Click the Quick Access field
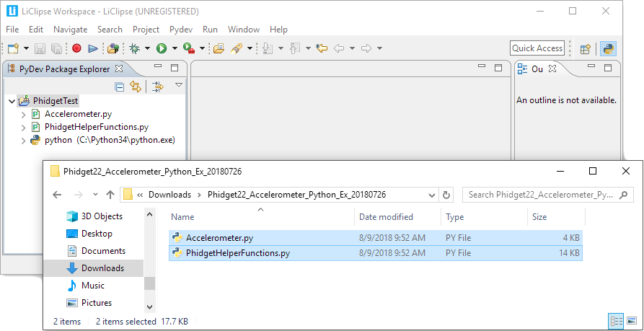 537,48
